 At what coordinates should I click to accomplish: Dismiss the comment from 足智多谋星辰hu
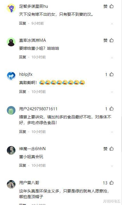point(112,24)
